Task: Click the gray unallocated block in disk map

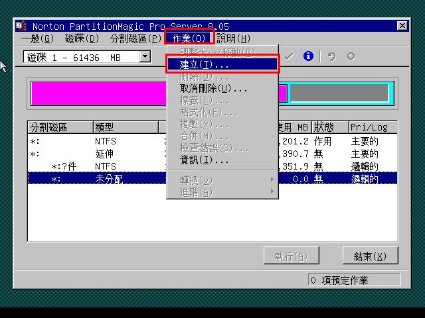Action: click(339, 93)
